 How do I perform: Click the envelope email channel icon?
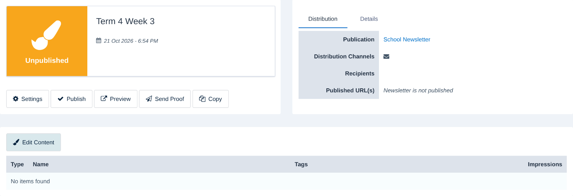386,57
